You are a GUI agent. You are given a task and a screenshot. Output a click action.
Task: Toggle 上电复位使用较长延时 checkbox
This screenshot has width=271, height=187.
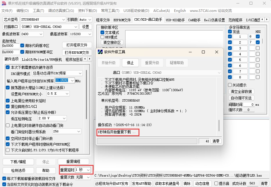pos(8,100)
